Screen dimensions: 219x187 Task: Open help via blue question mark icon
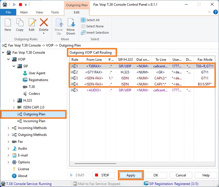point(215,12)
